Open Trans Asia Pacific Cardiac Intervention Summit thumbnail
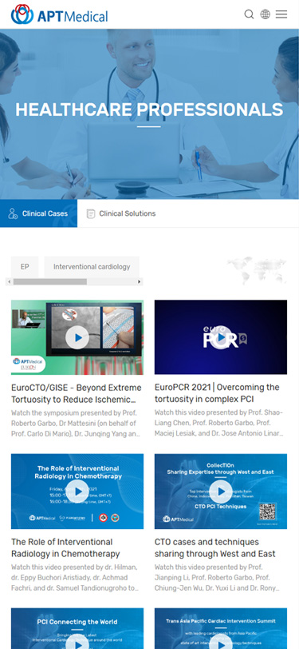Viewport: 299px width, 649px height. (x=221, y=628)
